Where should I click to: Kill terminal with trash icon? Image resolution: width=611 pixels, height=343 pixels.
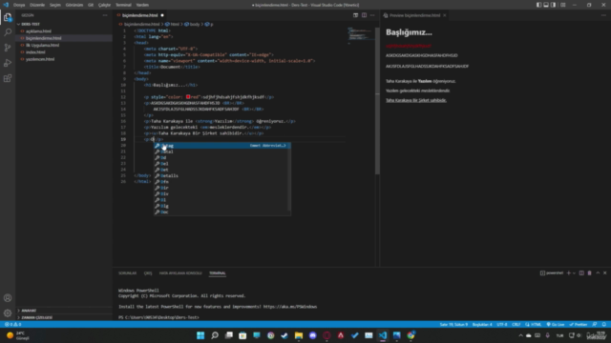(x=590, y=273)
